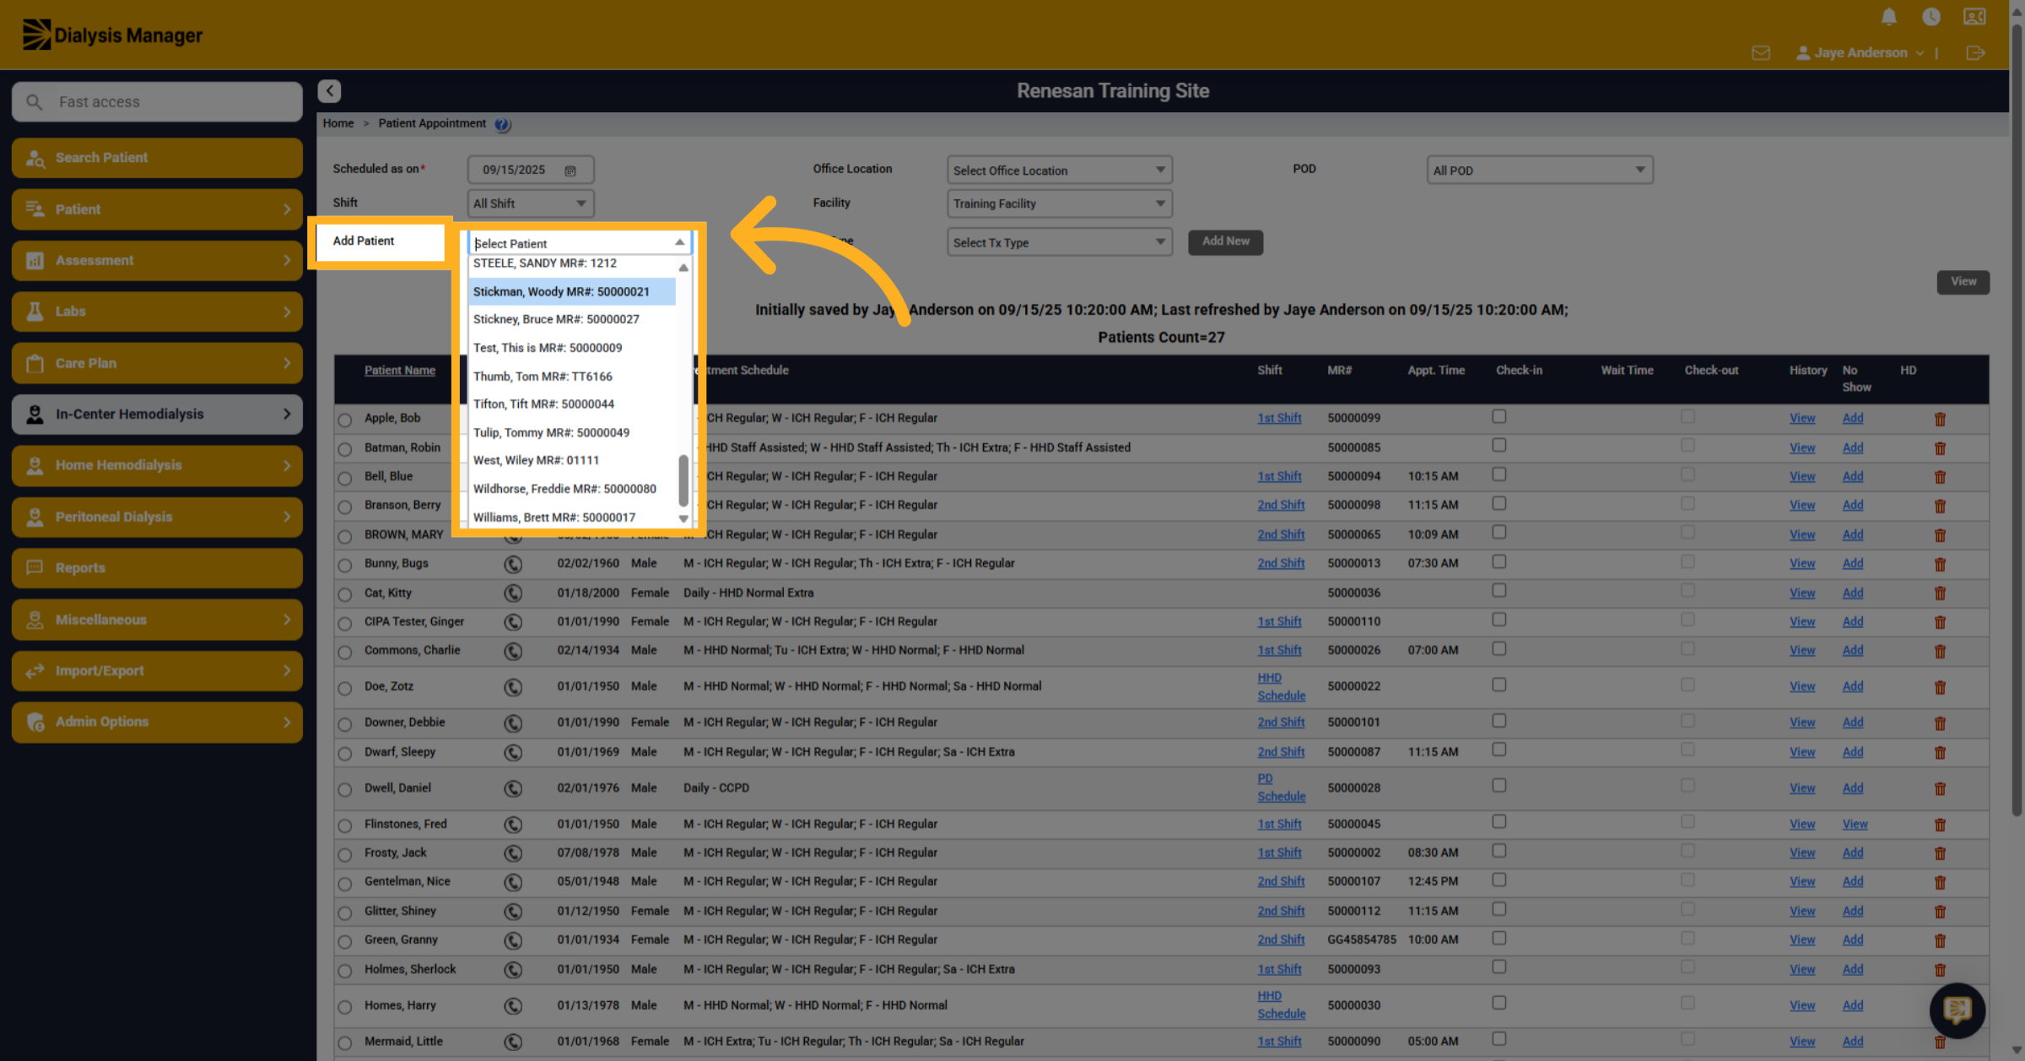Open the 1st Shift link for Apple, Bob
This screenshot has width=2025, height=1061.
coord(1279,419)
